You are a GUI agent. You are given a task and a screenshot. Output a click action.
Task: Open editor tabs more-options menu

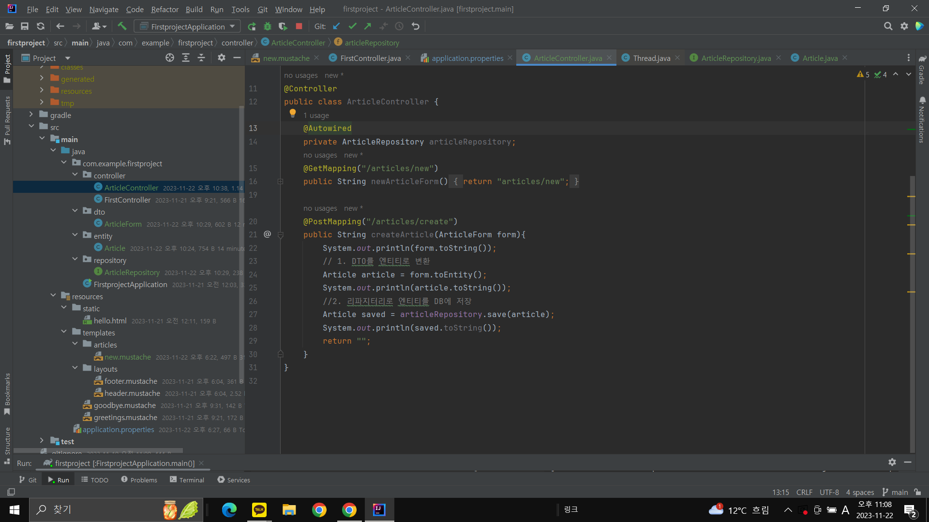coord(908,58)
